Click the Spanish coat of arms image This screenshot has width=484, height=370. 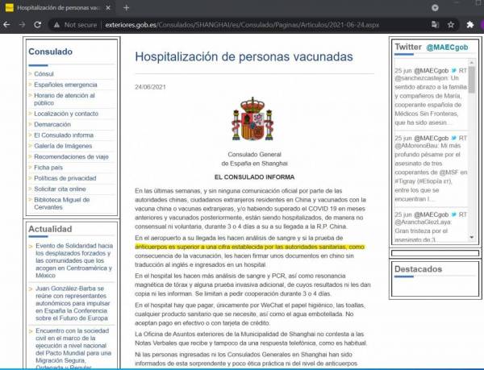[252, 118]
